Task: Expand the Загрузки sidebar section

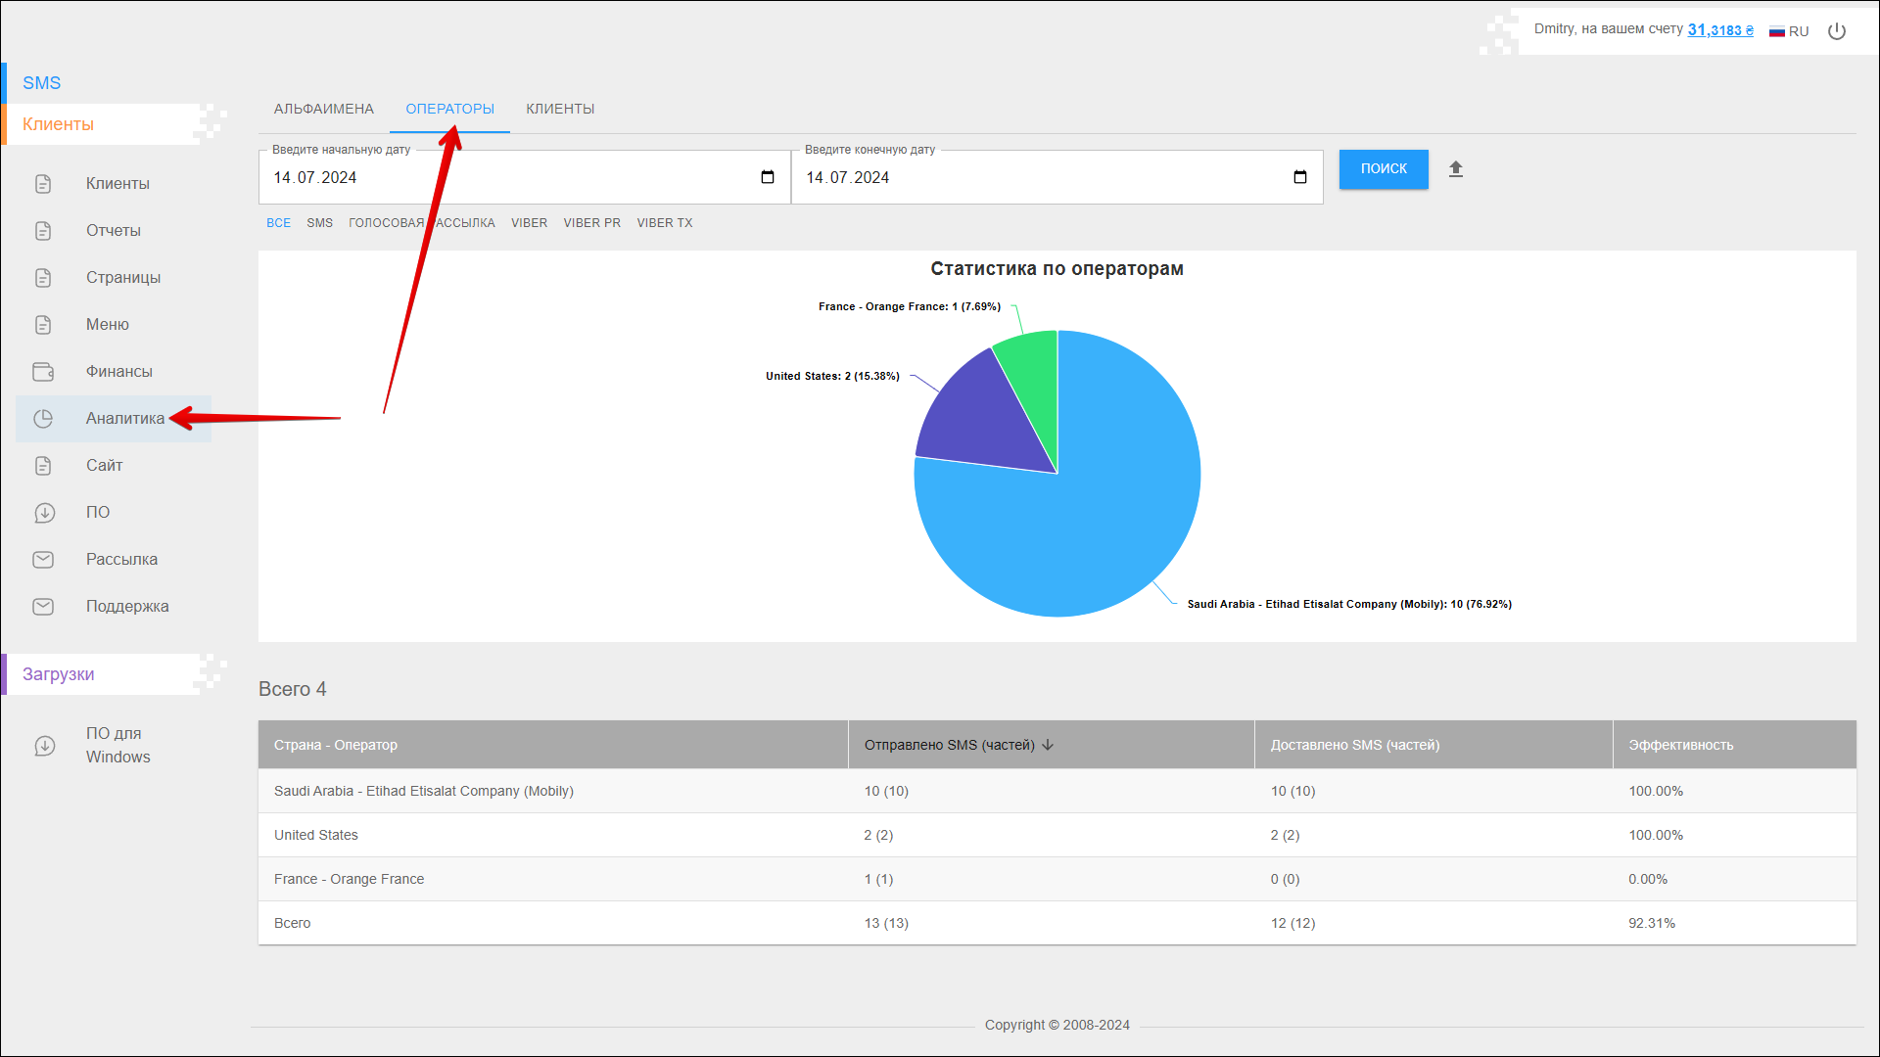Action: pyautogui.click(x=59, y=674)
